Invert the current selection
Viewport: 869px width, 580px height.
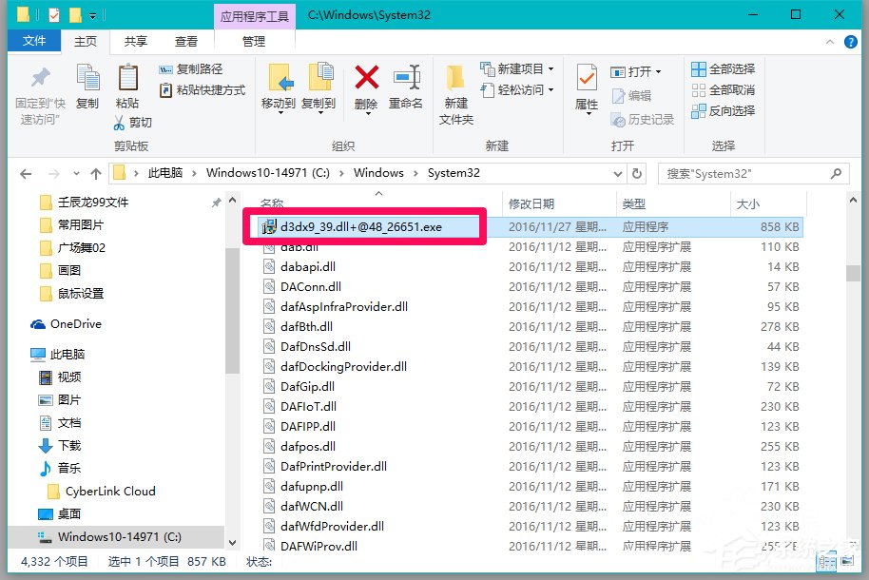point(725,111)
